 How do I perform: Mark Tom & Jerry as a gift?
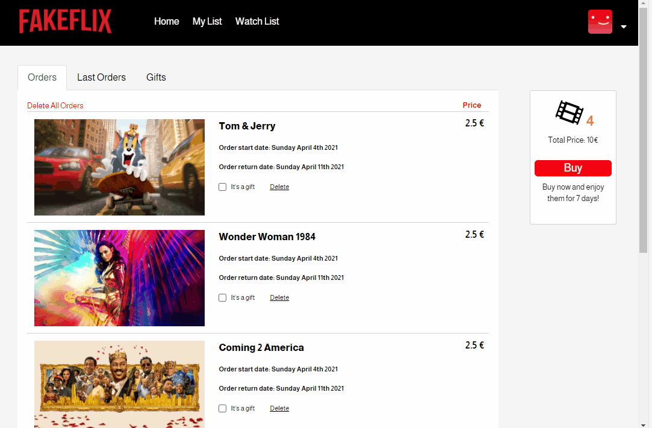click(223, 187)
